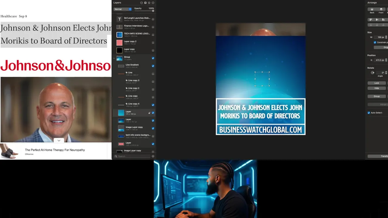Click the Layers panel title

tap(117, 3)
